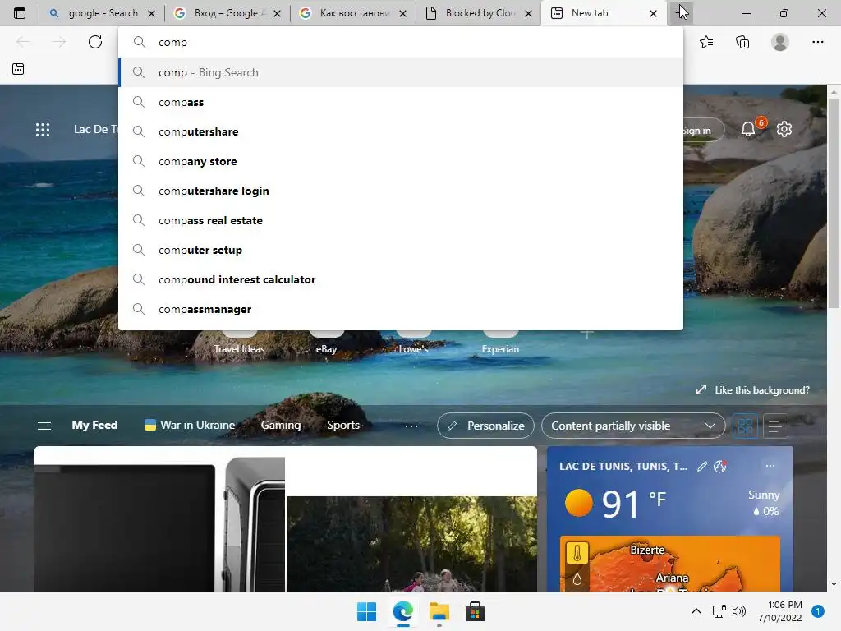
Task: Open the Collections icon
Action: click(742, 42)
